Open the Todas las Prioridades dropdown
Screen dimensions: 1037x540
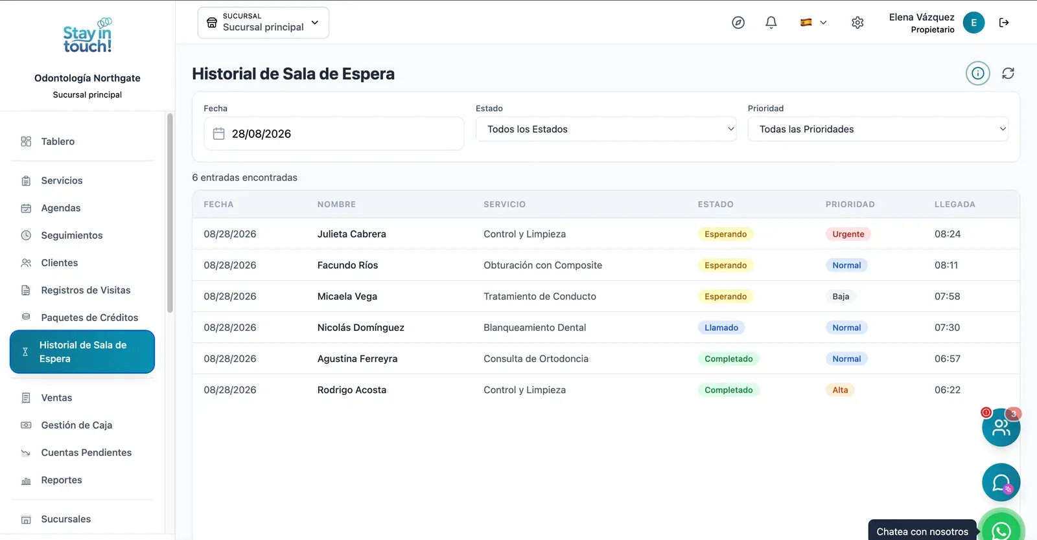tap(878, 129)
